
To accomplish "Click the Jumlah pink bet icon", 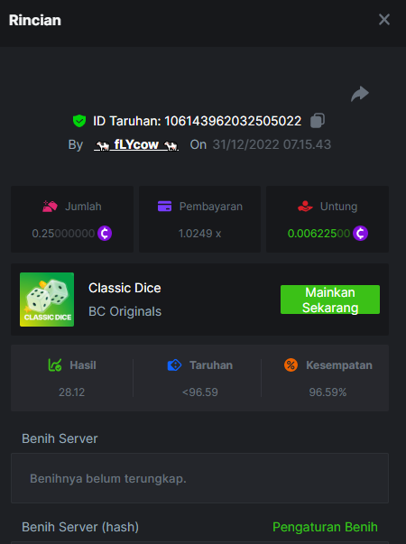I will coord(50,206).
